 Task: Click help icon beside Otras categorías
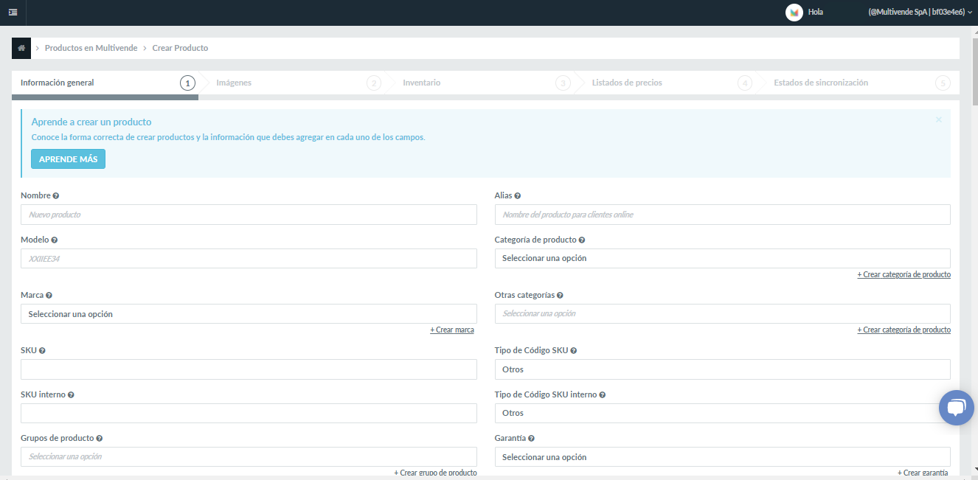[560, 295]
